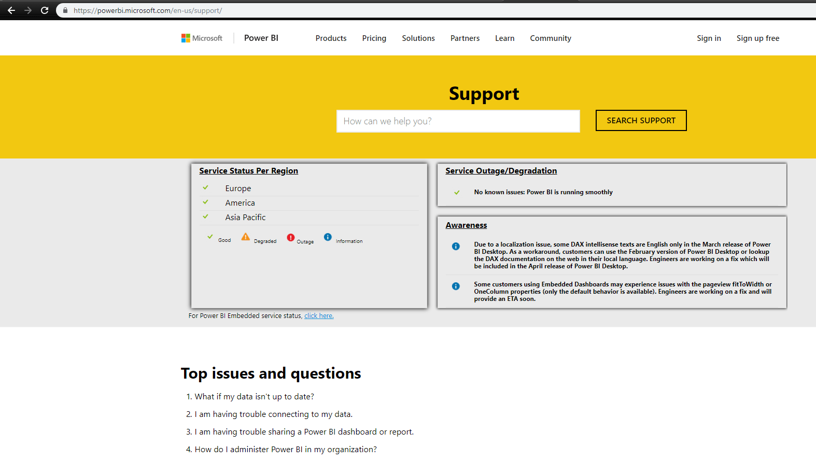Click the green check next to Europe
816x462 pixels.
pos(206,187)
